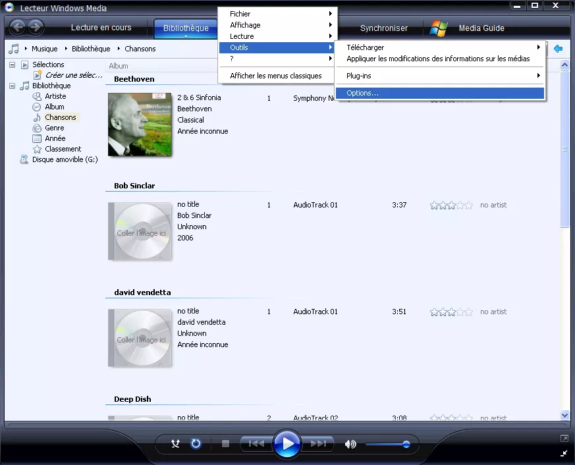Viewport: 575px width, 465px height.
Task: Select the Outils menu entry
Action: [276, 47]
